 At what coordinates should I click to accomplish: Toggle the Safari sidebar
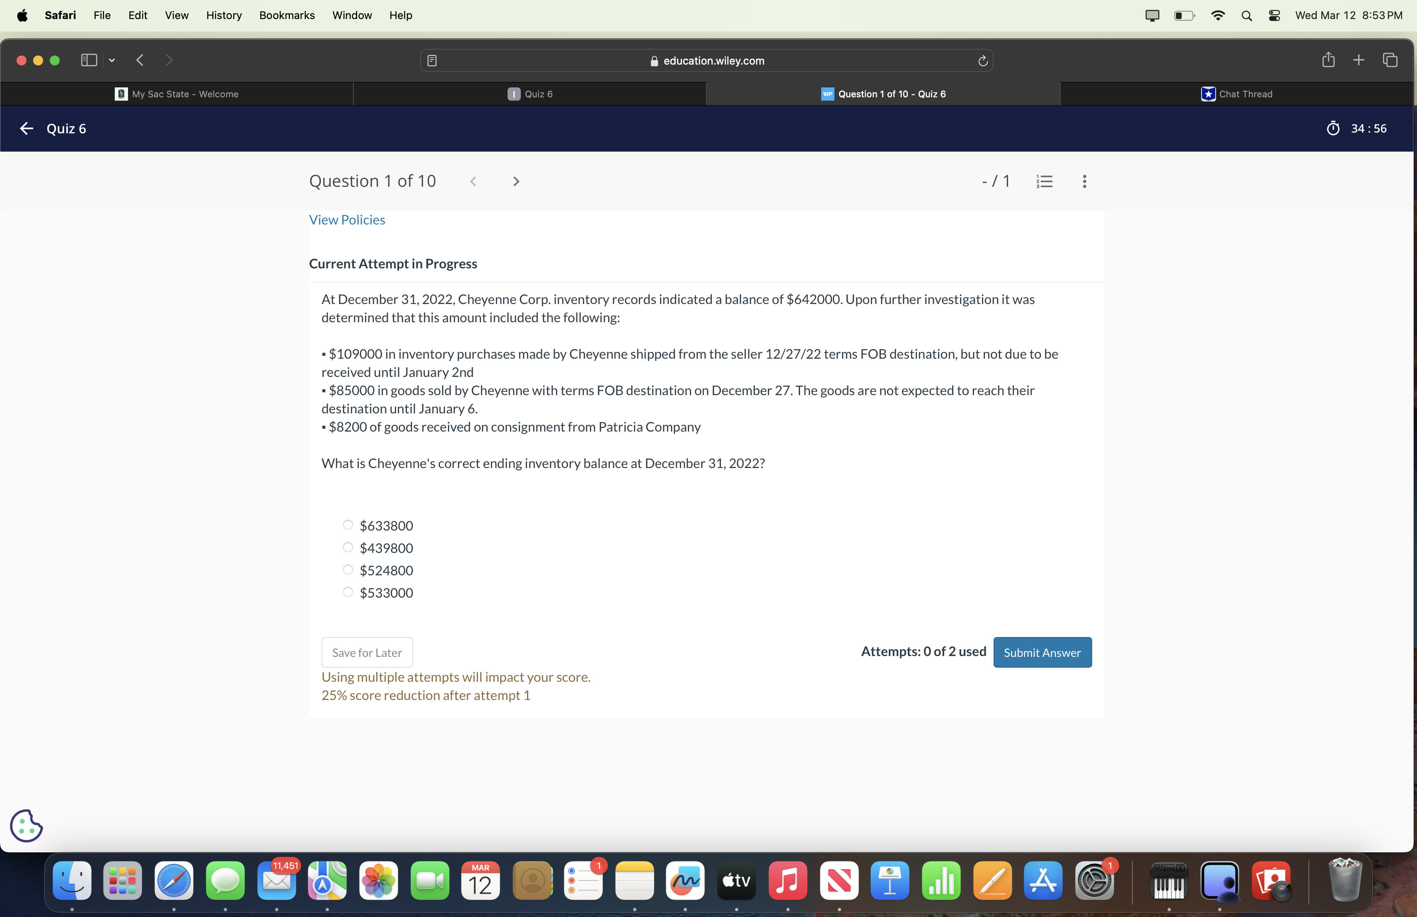coord(88,60)
